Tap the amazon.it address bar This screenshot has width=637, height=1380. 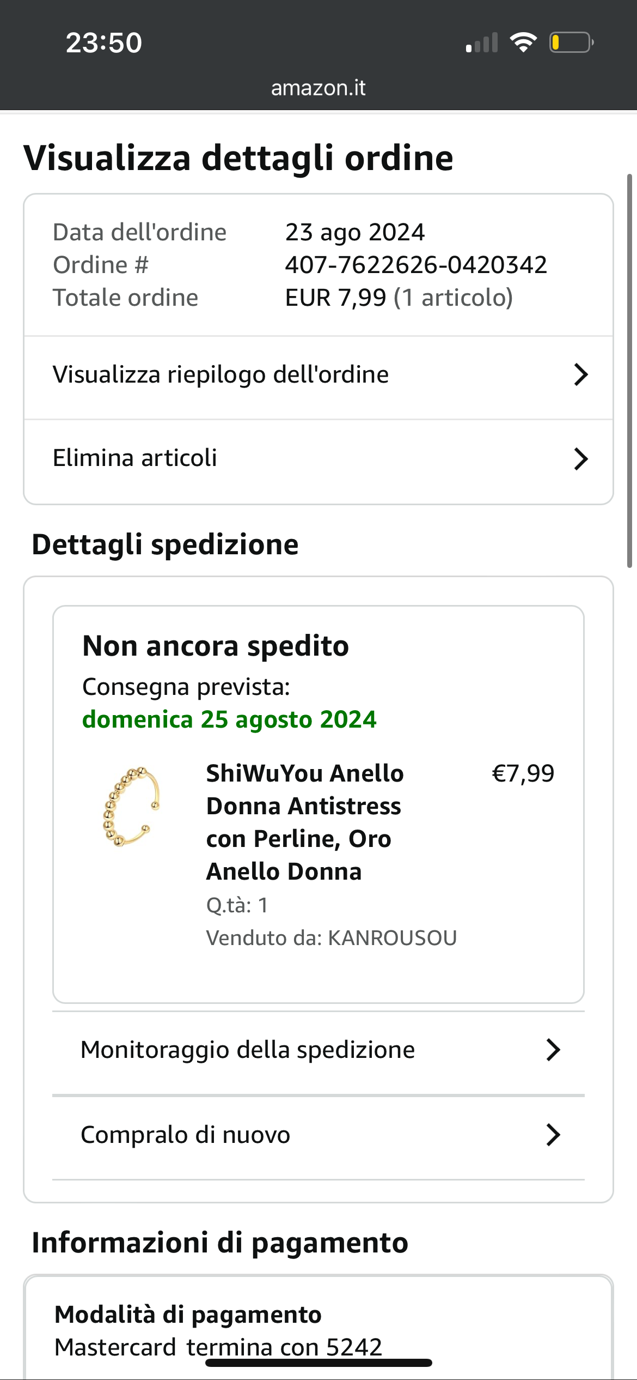[x=318, y=88]
